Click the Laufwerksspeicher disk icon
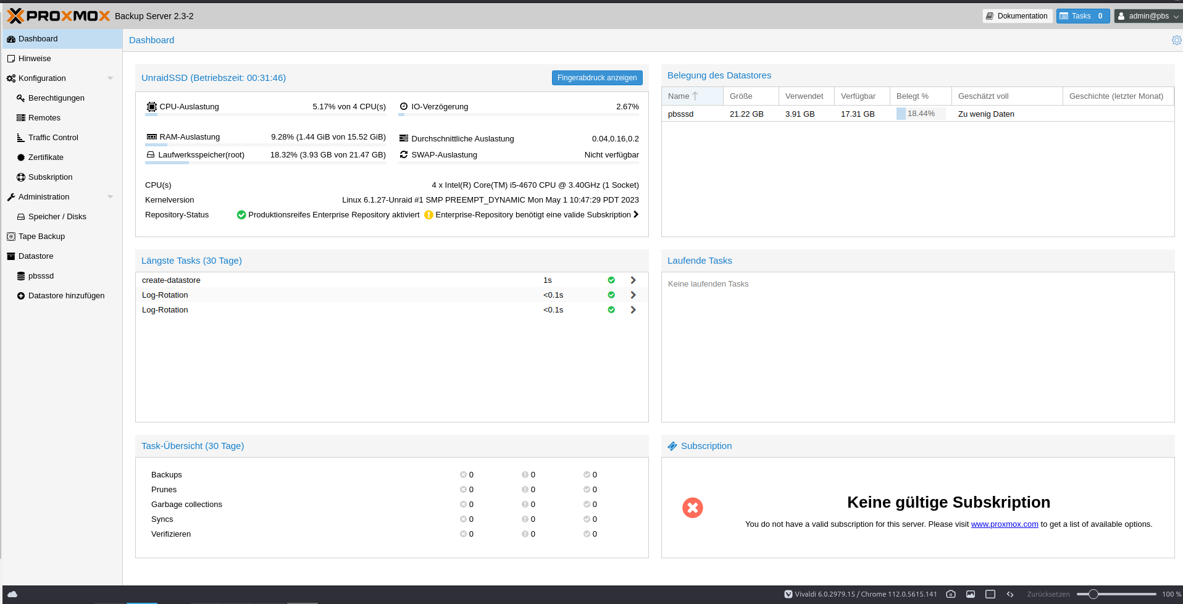The image size is (1183, 604). pyautogui.click(x=151, y=155)
